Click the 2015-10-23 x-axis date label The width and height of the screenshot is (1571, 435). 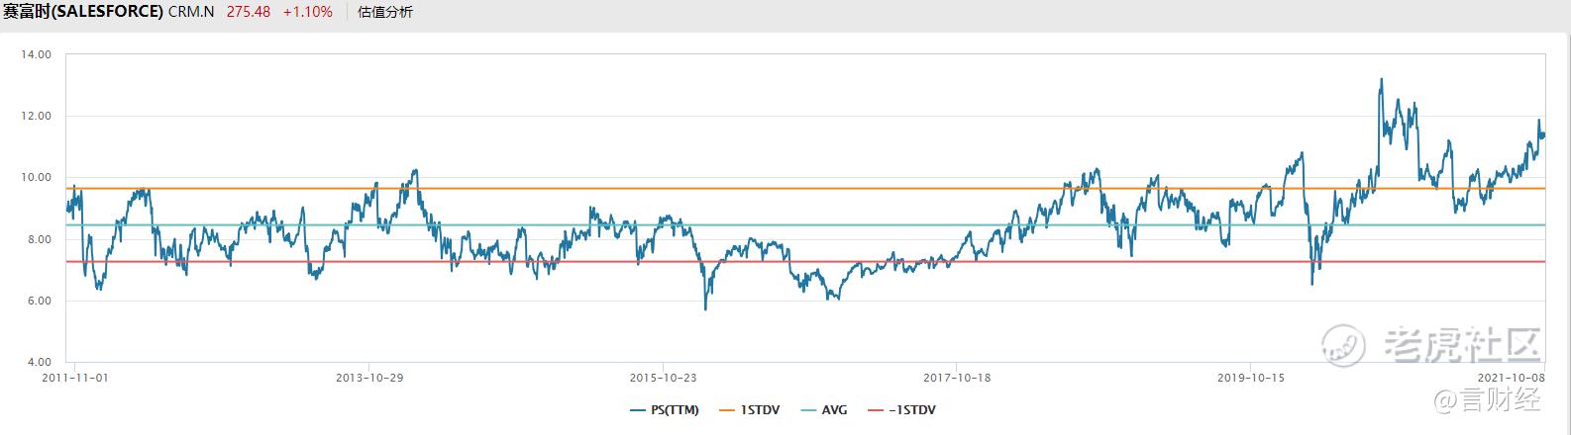point(664,378)
